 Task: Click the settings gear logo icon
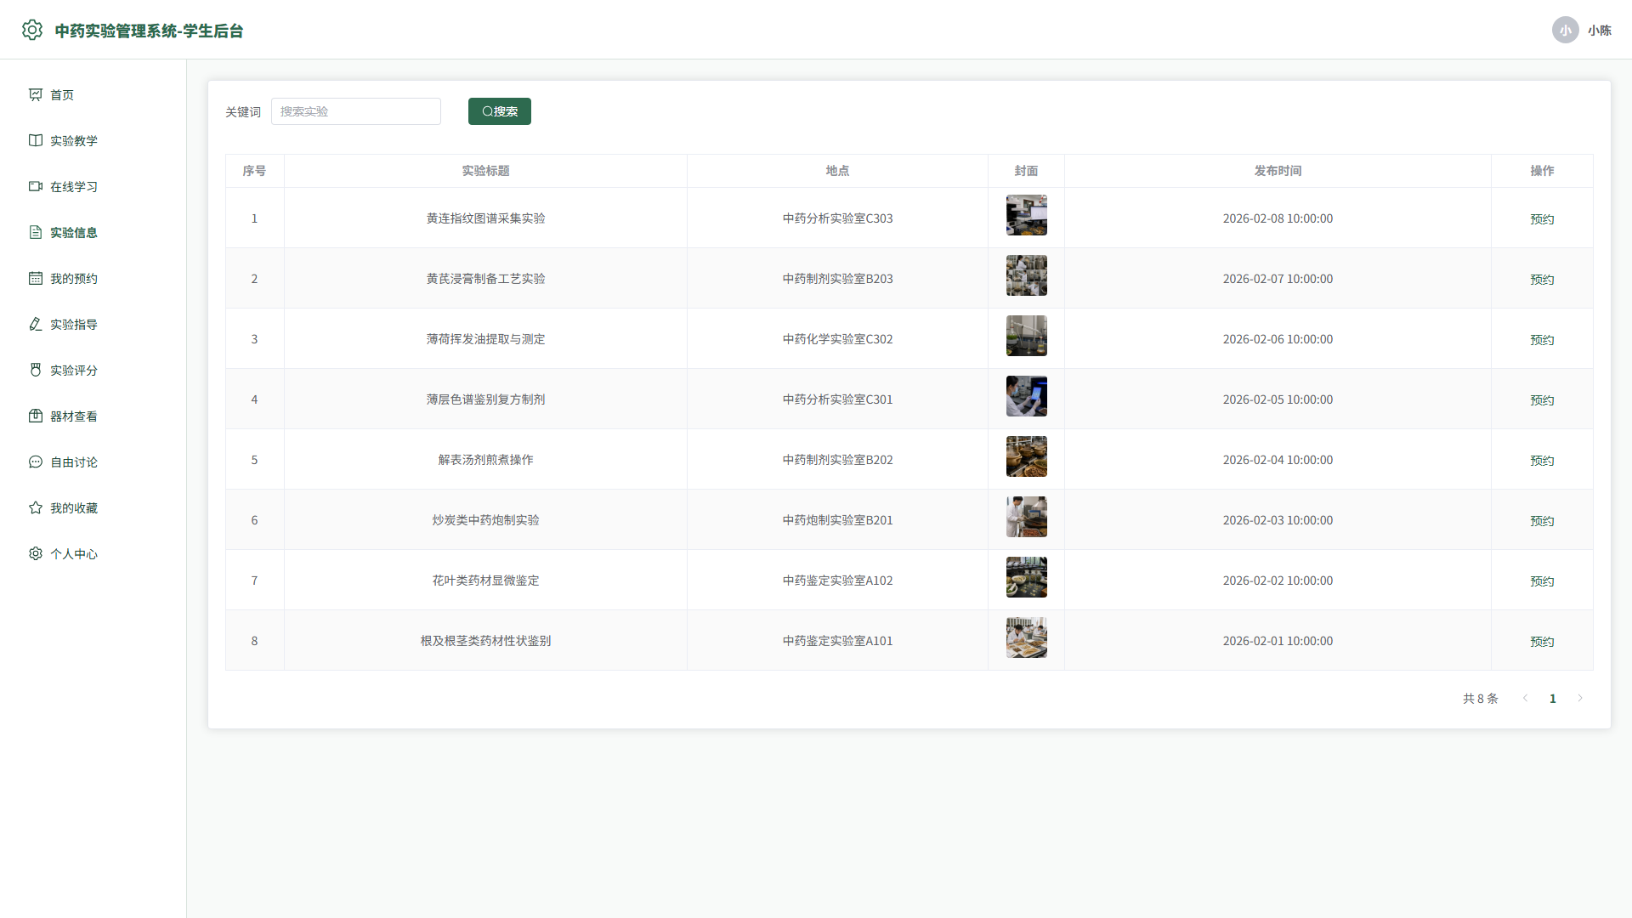pyautogui.click(x=32, y=30)
